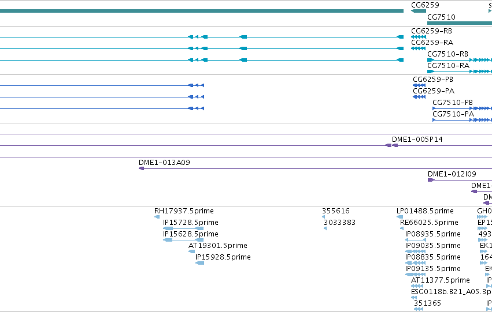This screenshot has height=312, width=492.
Task: Select CG6259-PB protein feature arrows
Action: (x=419, y=85)
